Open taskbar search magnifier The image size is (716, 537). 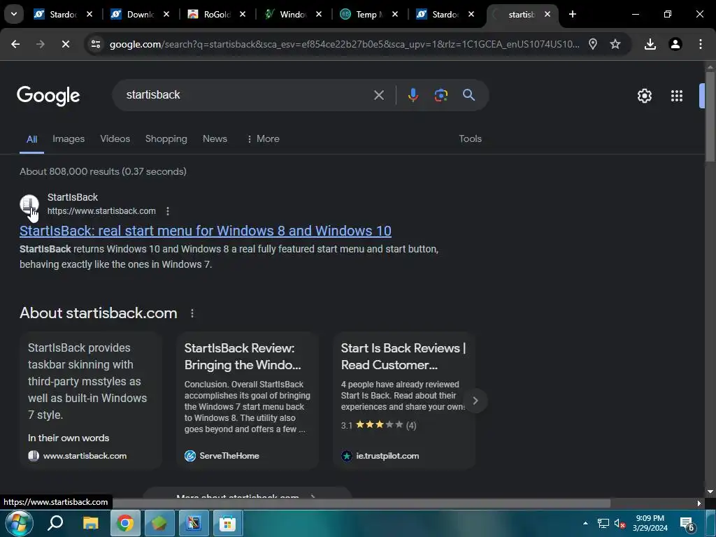pyautogui.click(x=55, y=523)
